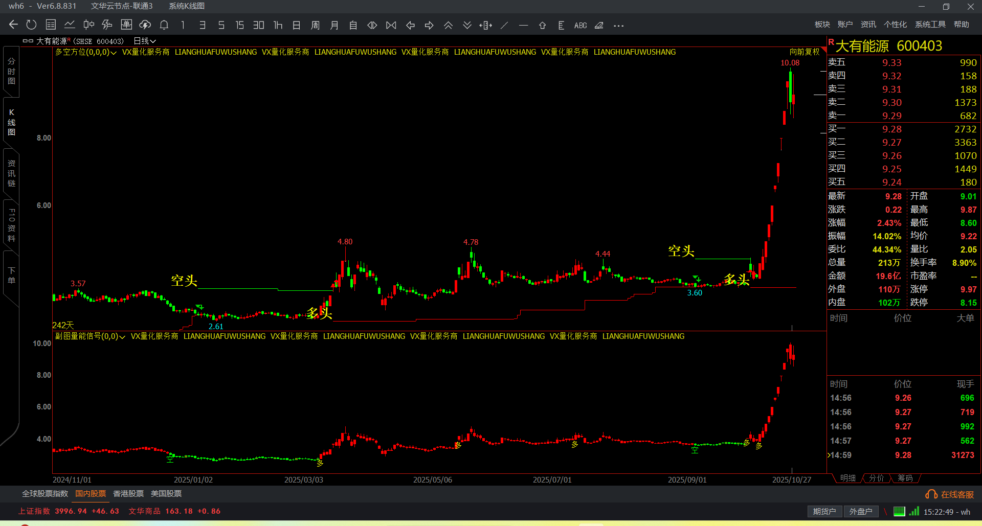Click the hollow right arrow icon
Viewport: 982px width, 526px height.
pyautogui.click(x=429, y=25)
